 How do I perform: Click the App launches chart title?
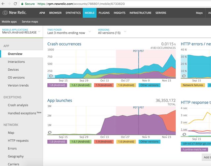pyautogui.click(x=60, y=101)
